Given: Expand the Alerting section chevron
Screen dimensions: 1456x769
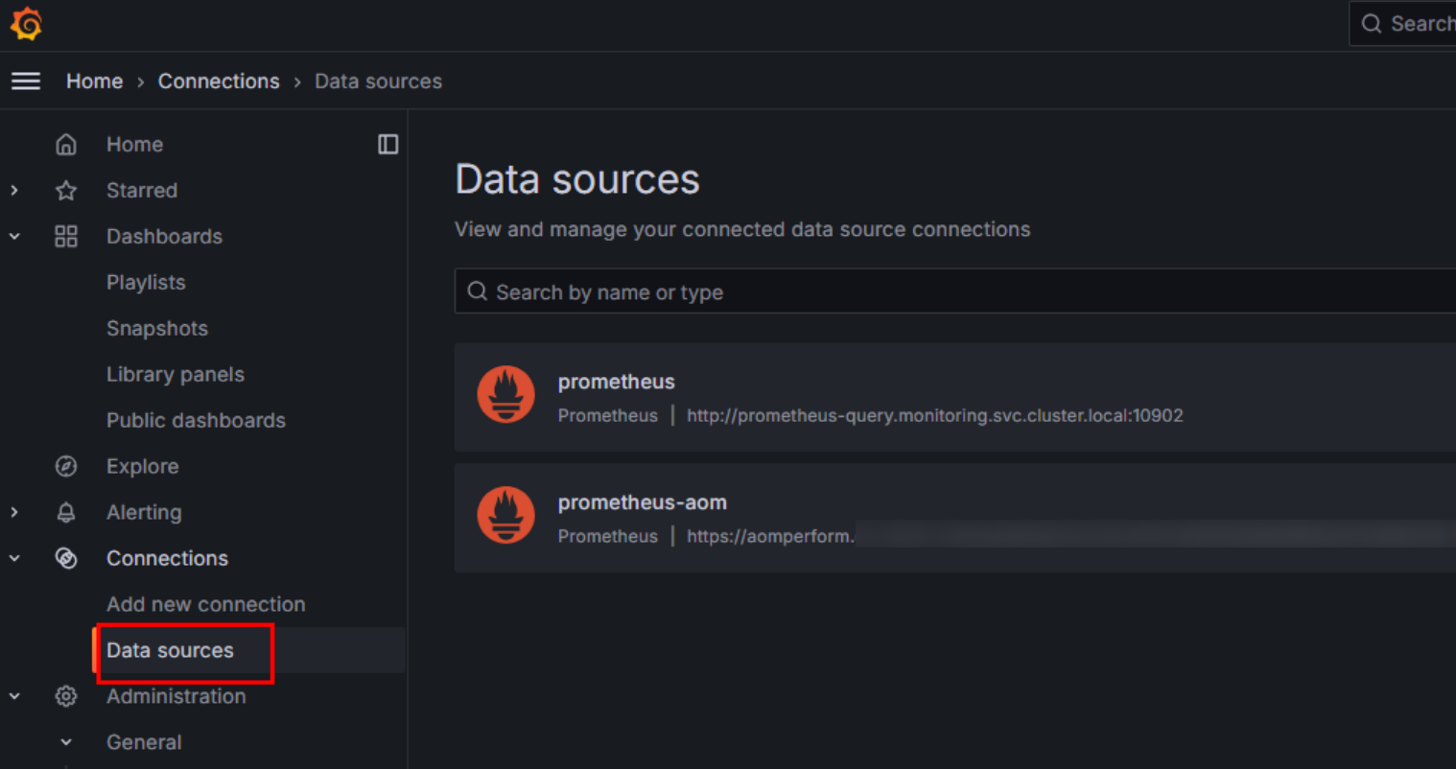Looking at the screenshot, I should 14,513.
